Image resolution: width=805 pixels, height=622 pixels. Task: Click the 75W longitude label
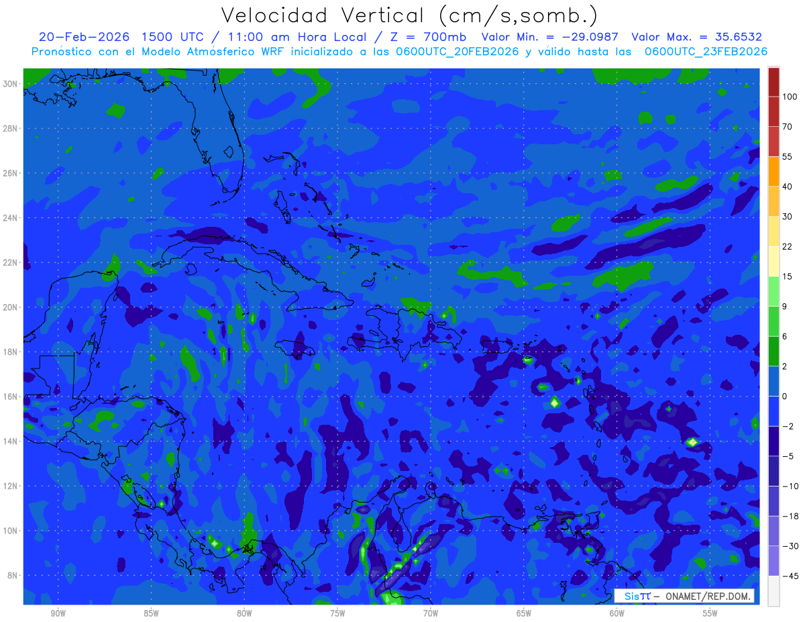pos(337,614)
